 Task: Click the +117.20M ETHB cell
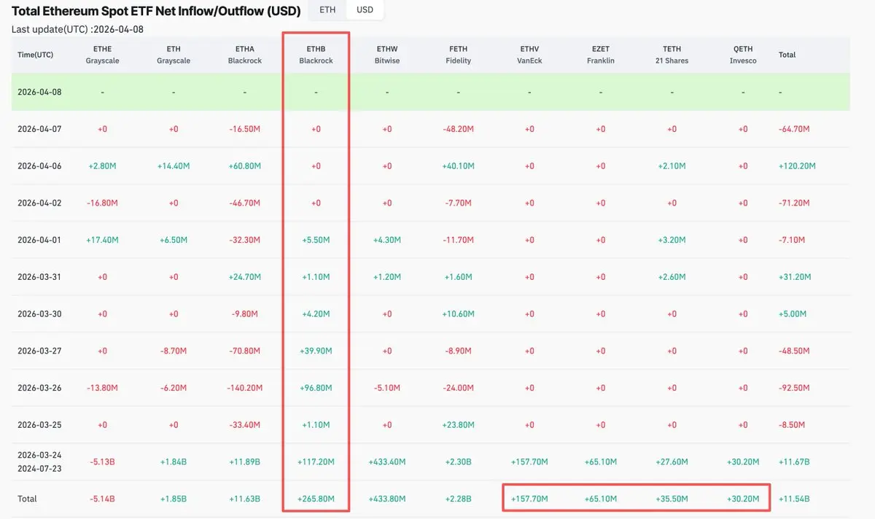pyautogui.click(x=316, y=462)
